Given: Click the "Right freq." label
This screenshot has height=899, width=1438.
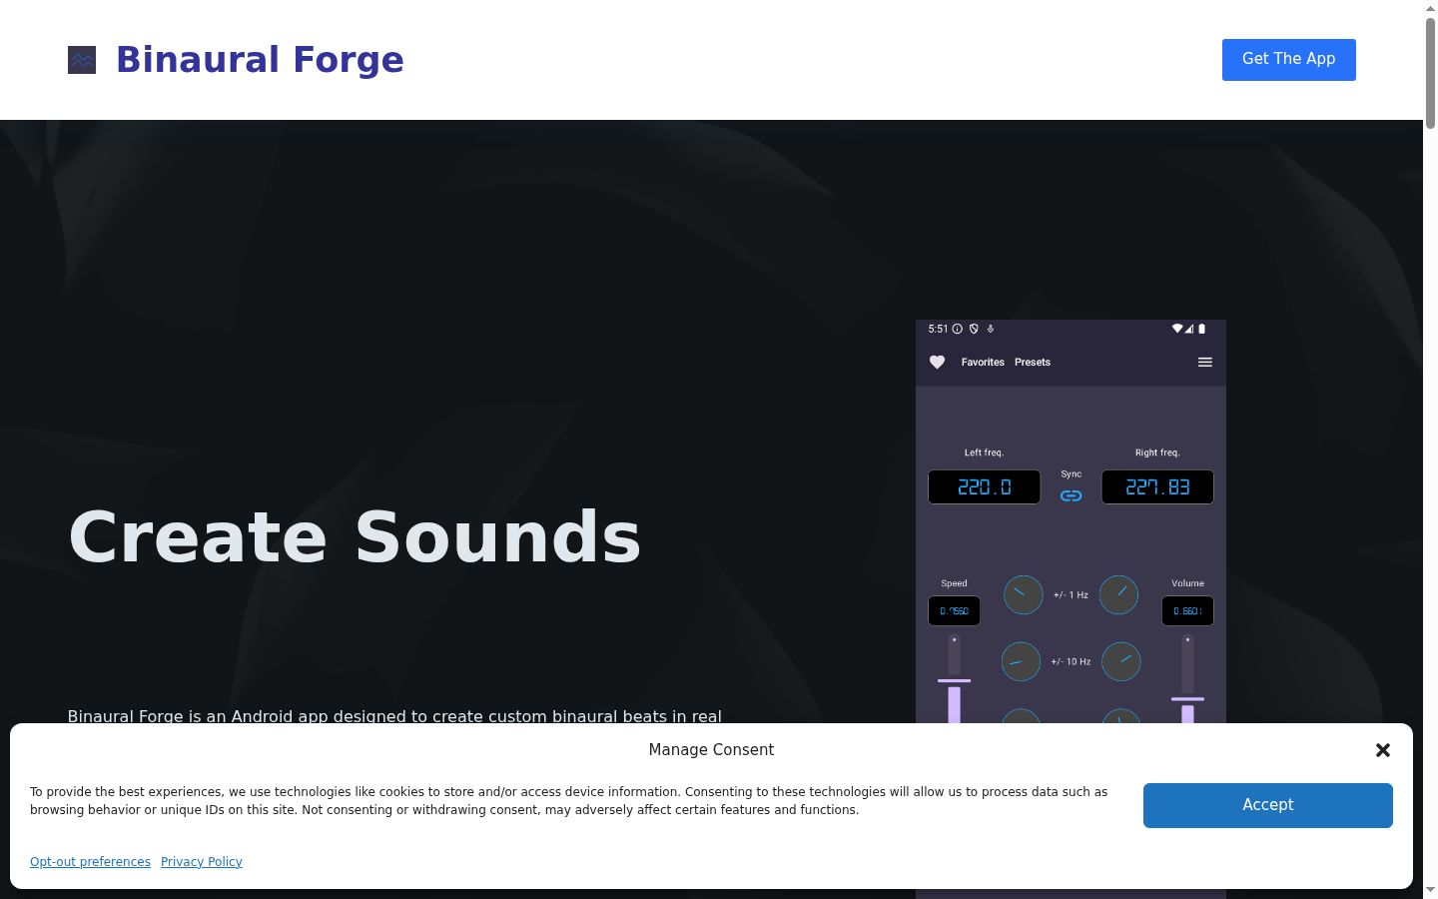Looking at the screenshot, I should [1157, 452].
